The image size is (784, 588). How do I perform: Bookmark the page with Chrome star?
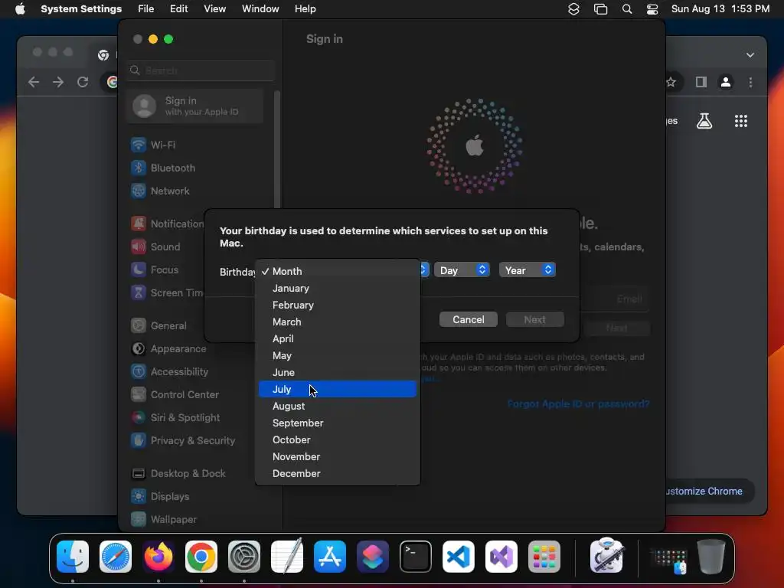click(x=671, y=82)
